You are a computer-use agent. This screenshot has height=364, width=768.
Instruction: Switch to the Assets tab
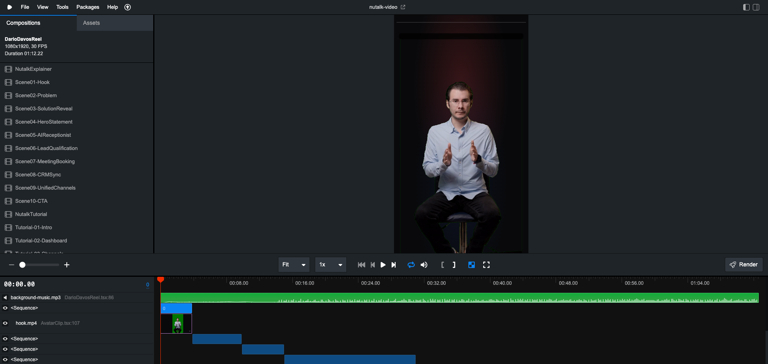(91, 23)
